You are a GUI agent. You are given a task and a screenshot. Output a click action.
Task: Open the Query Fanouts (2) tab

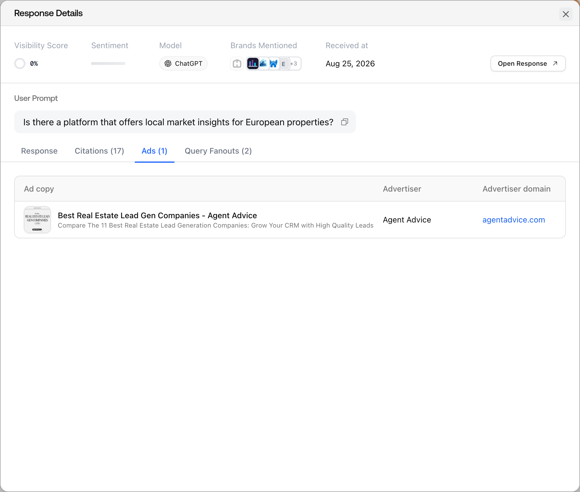click(218, 151)
